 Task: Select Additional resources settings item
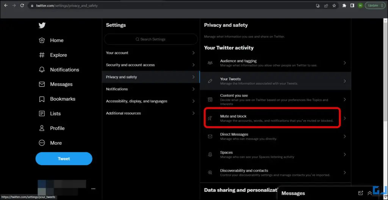(x=151, y=113)
